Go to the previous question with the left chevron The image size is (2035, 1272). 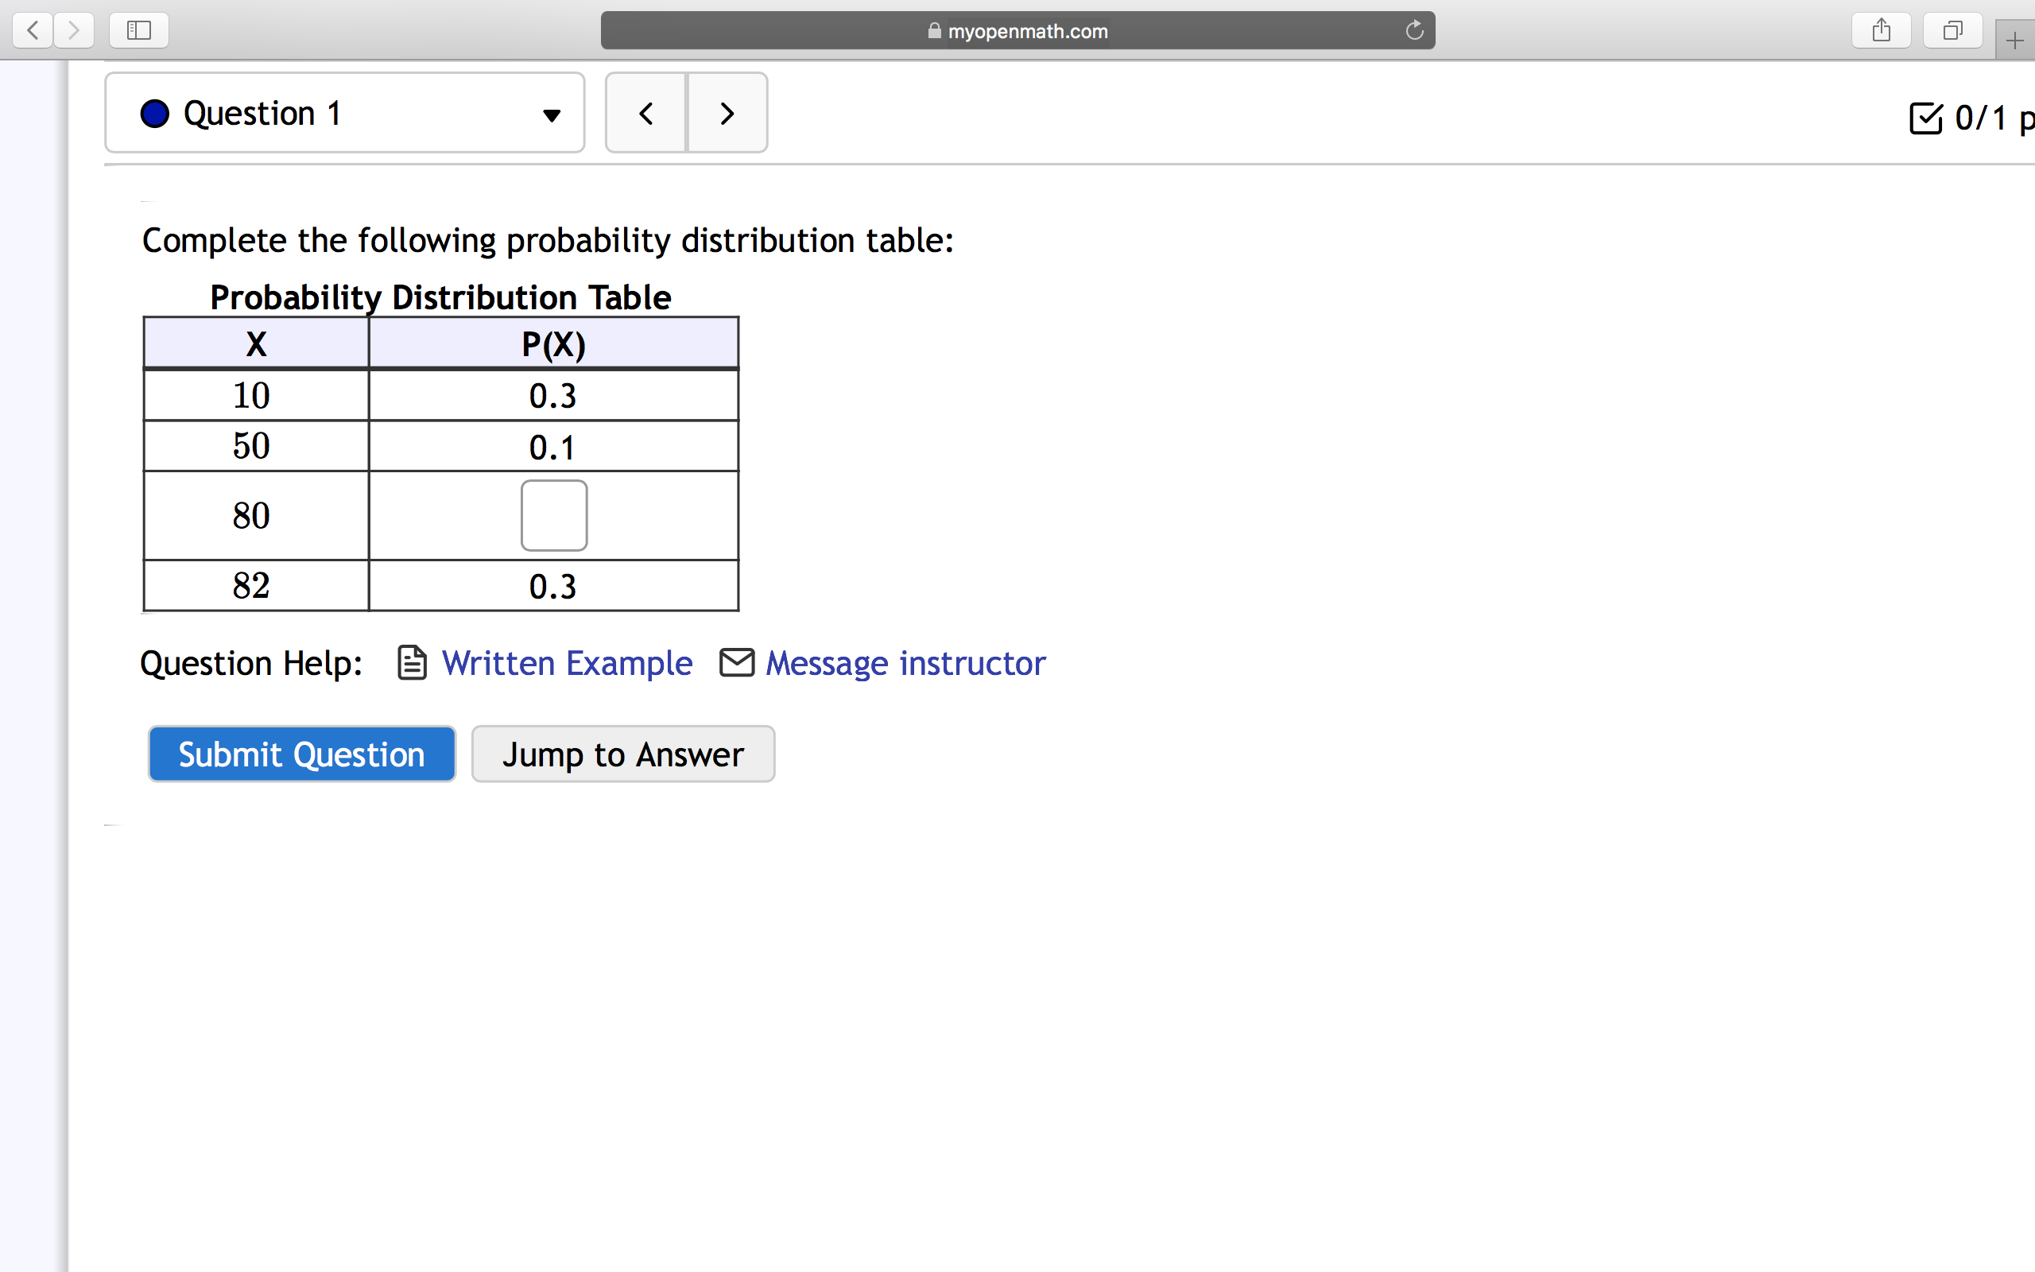[x=645, y=112]
